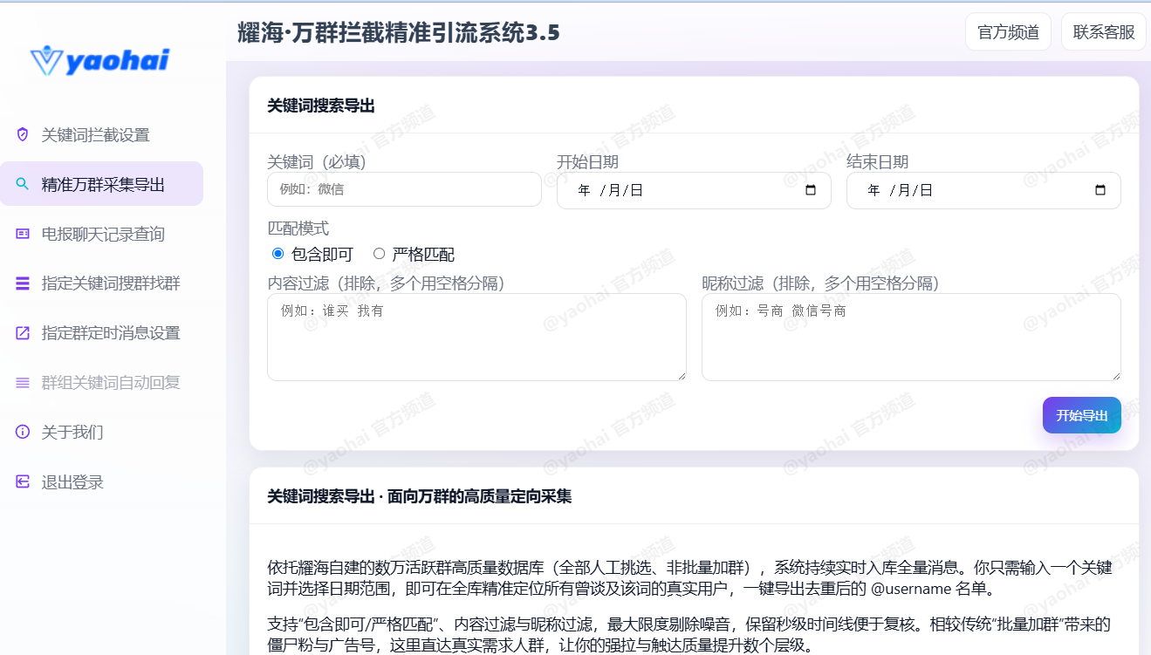
Task: Click the external-link icon beside 指定群定时消息设置
Action: (23, 333)
